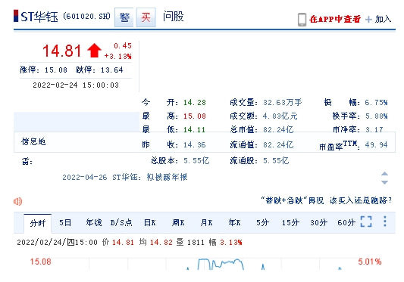Open the 2022-04-26 ST华钰 拟披露年报 notice

coord(125,177)
